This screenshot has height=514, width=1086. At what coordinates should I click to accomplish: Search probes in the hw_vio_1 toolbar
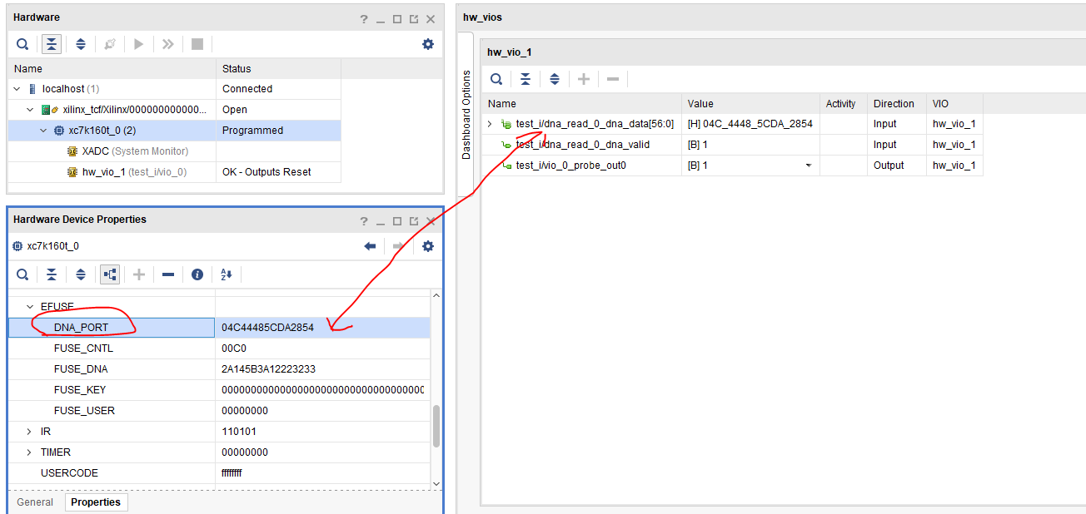coord(496,79)
